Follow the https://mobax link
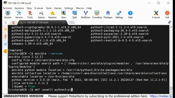Image resolution: width=175 pixels, height=98 pixels. tap(159, 96)
